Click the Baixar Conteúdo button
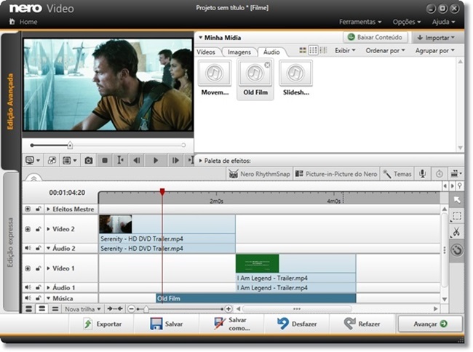The width and height of the screenshot is (473, 352). click(x=375, y=37)
